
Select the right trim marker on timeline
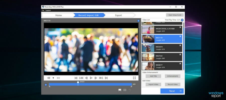(x=131, y=86)
